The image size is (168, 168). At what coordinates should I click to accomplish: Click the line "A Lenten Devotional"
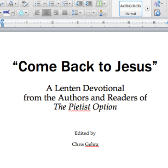pos(85,88)
